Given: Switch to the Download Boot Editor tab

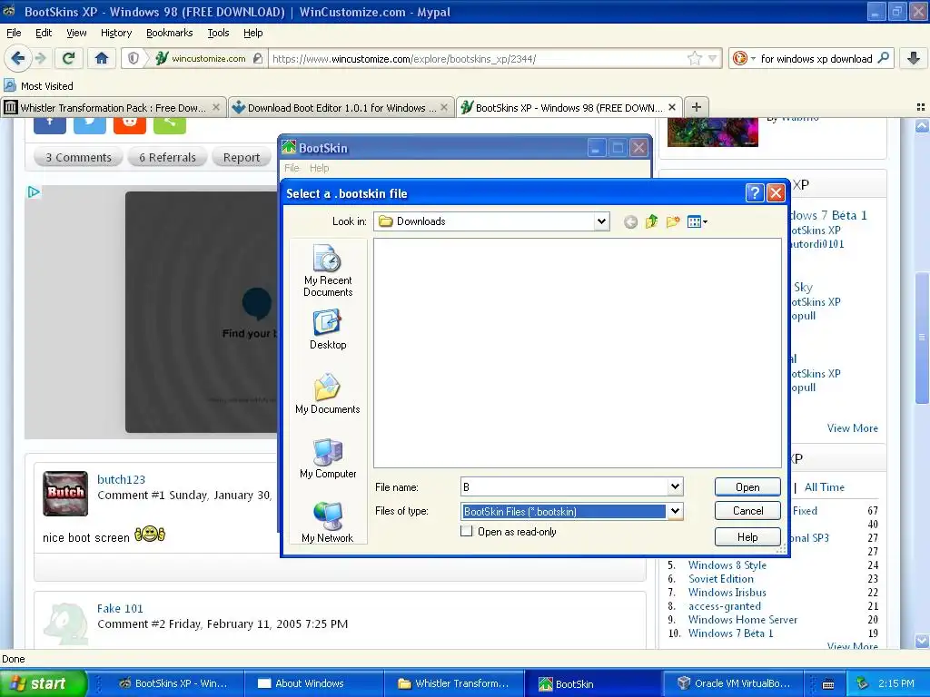Looking at the screenshot, I should point(341,107).
